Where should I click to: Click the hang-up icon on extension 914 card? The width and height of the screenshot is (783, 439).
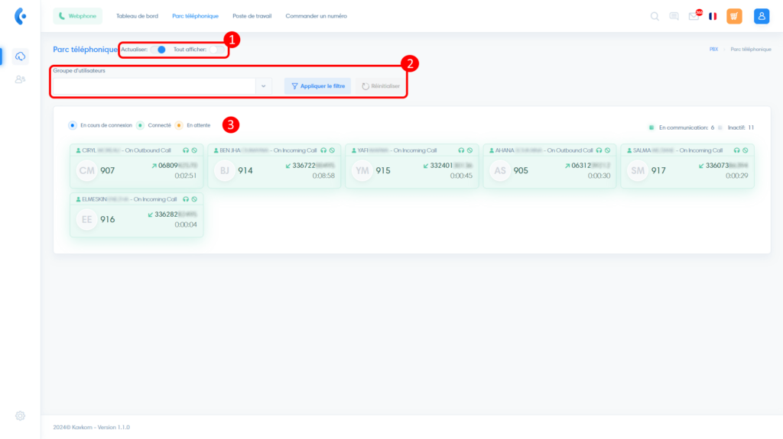click(x=332, y=150)
